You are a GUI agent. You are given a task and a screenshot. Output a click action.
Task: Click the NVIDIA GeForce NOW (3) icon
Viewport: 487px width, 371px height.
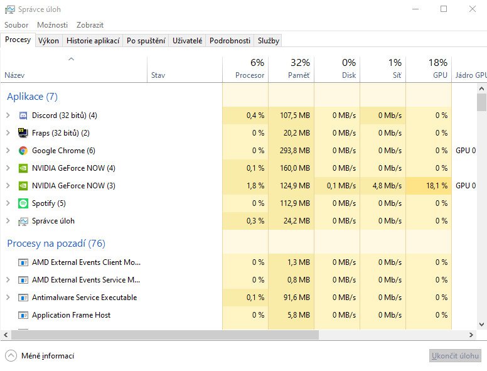coord(23,186)
